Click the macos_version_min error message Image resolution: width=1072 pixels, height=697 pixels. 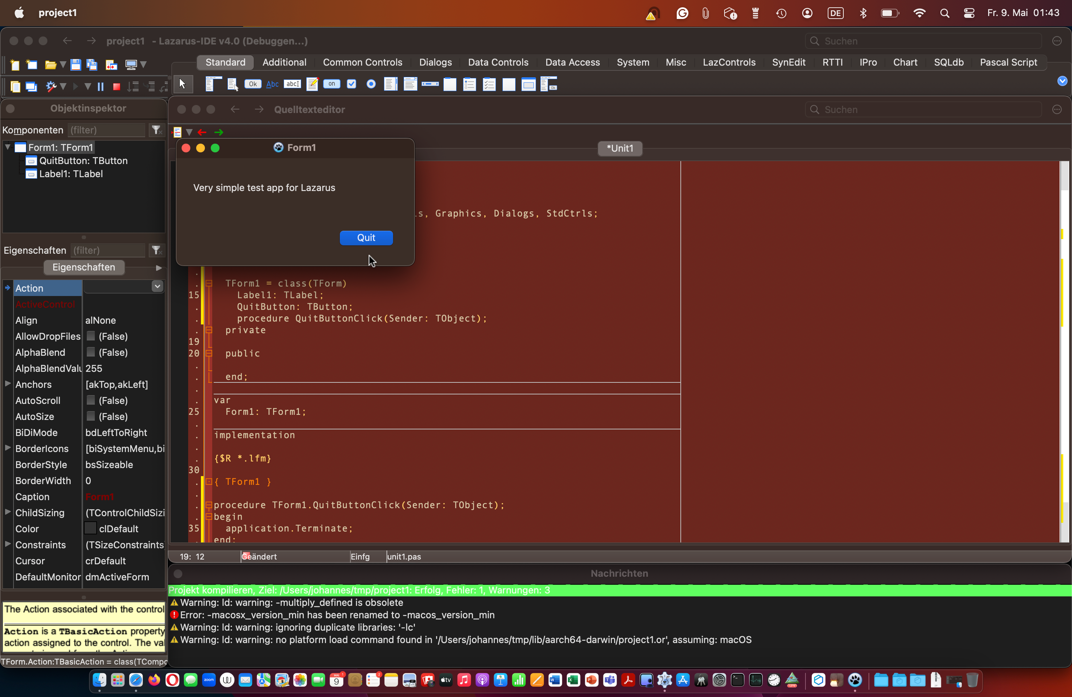tap(337, 615)
